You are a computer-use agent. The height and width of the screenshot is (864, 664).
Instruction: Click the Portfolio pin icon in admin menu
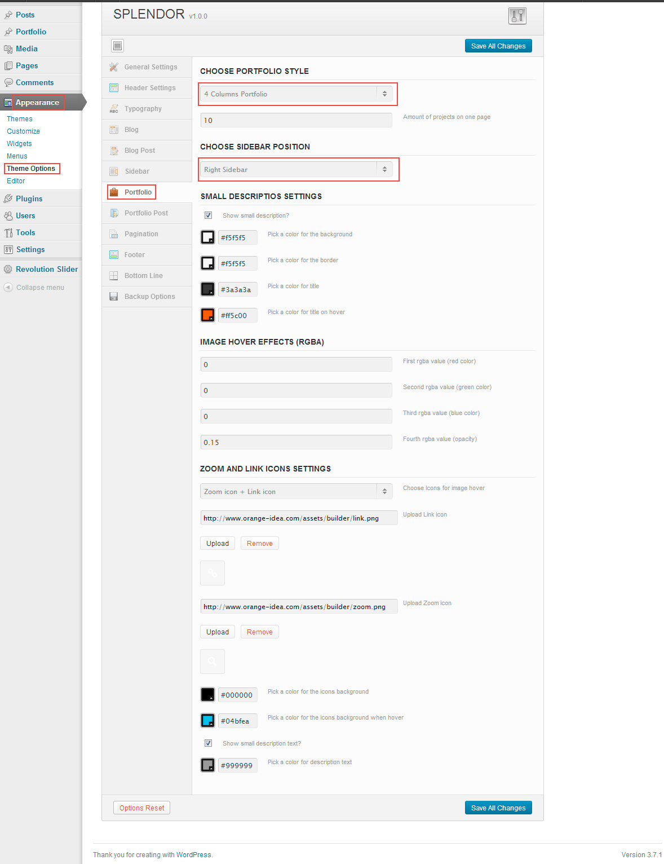(x=8, y=32)
